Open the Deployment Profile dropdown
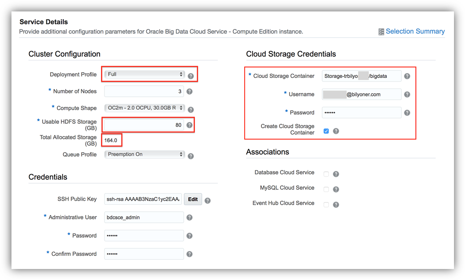465x280 pixels. pyautogui.click(x=145, y=74)
